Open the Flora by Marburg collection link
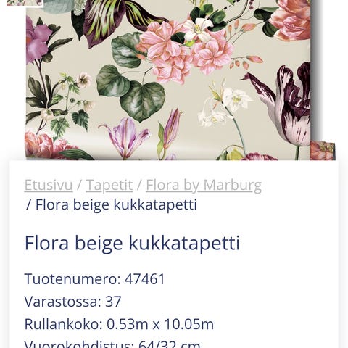The height and width of the screenshot is (348, 348). (204, 186)
